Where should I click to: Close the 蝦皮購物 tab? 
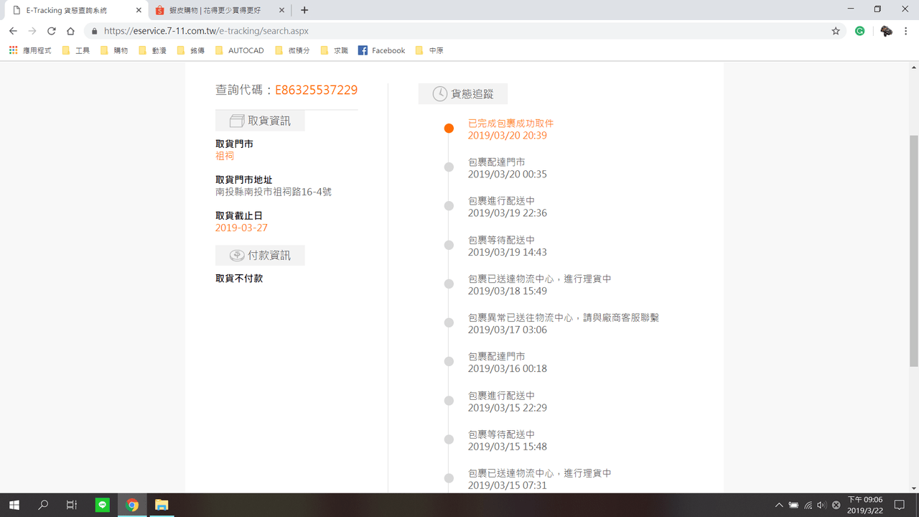coord(282,10)
